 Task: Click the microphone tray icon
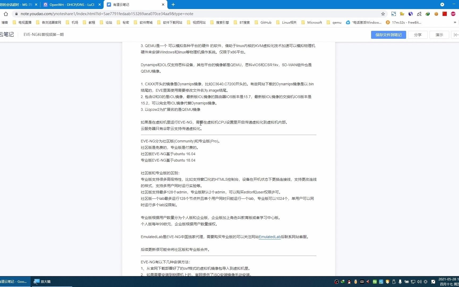coord(400,282)
